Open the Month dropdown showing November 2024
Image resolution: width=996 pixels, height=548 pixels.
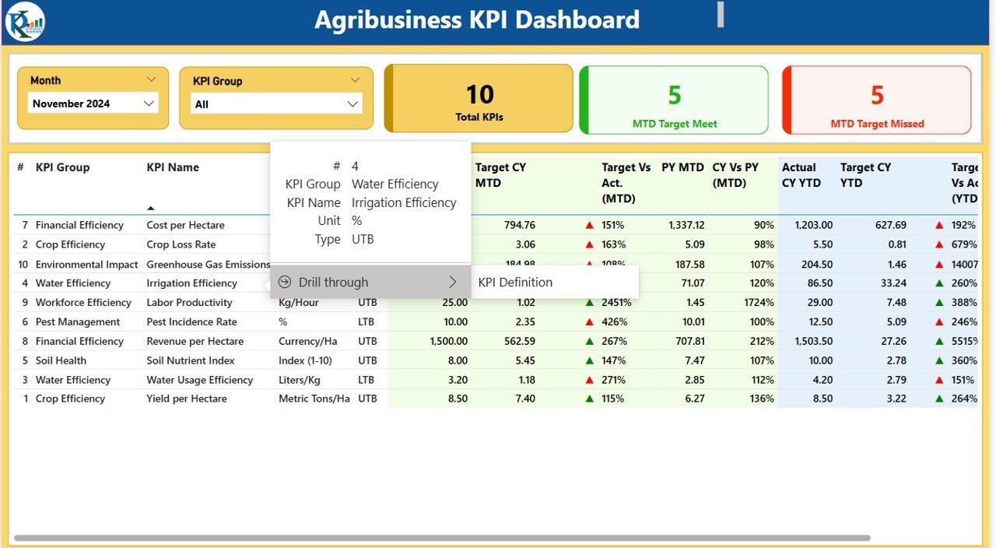(x=93, y=104)
